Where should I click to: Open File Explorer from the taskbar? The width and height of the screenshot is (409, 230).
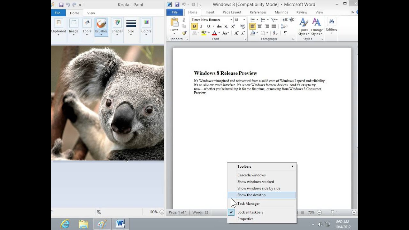tap(83, 224)
